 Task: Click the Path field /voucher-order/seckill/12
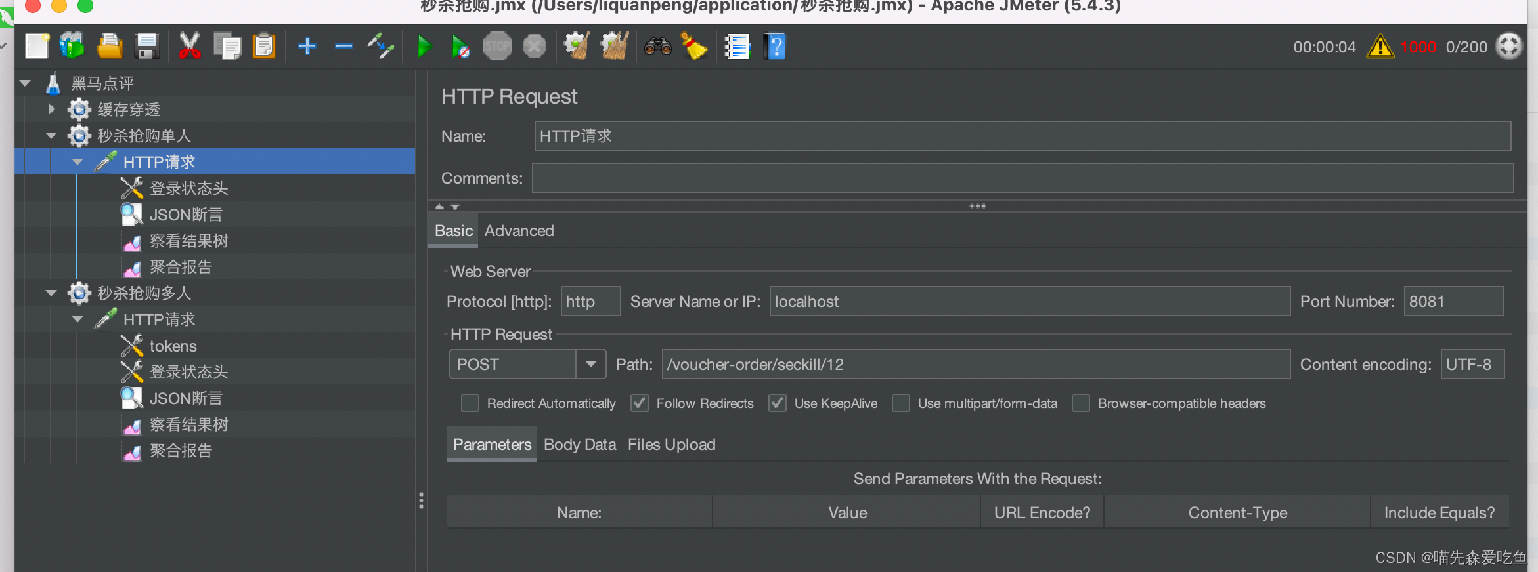click(x=976, y=364)
